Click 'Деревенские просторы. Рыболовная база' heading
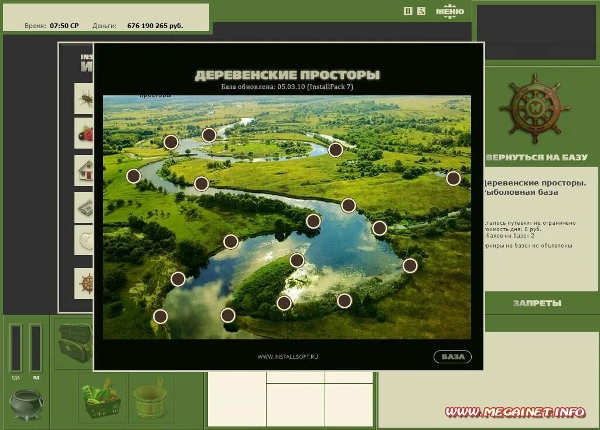This screenshot has height=430, width=600. 535,188
